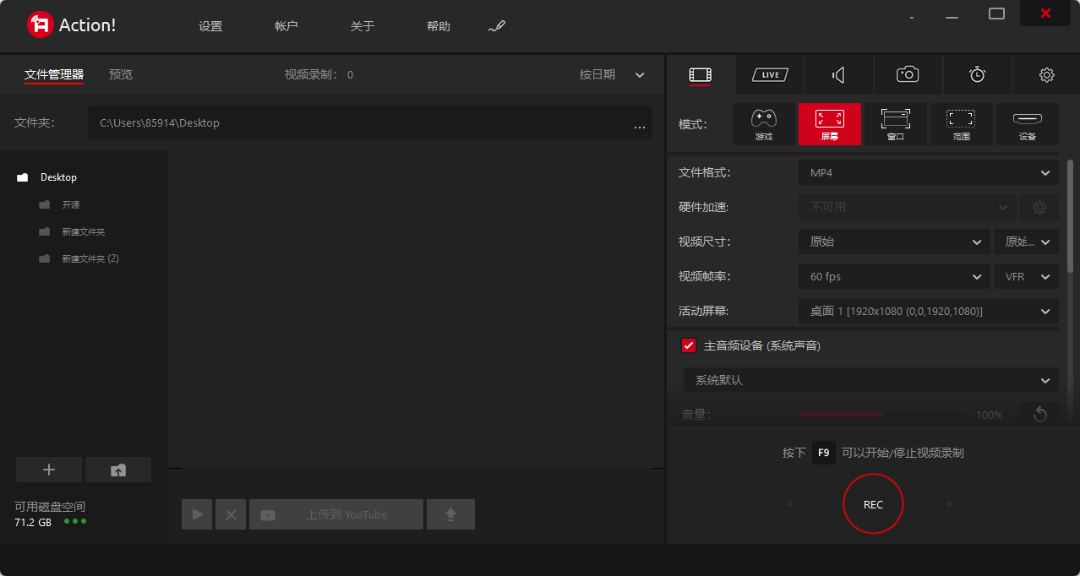This screenshot has width=1080, height=576.
Task: Open the audio recording panel icon
Action: [x=837, y=74]
